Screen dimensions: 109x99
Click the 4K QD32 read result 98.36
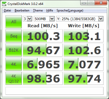43,78
